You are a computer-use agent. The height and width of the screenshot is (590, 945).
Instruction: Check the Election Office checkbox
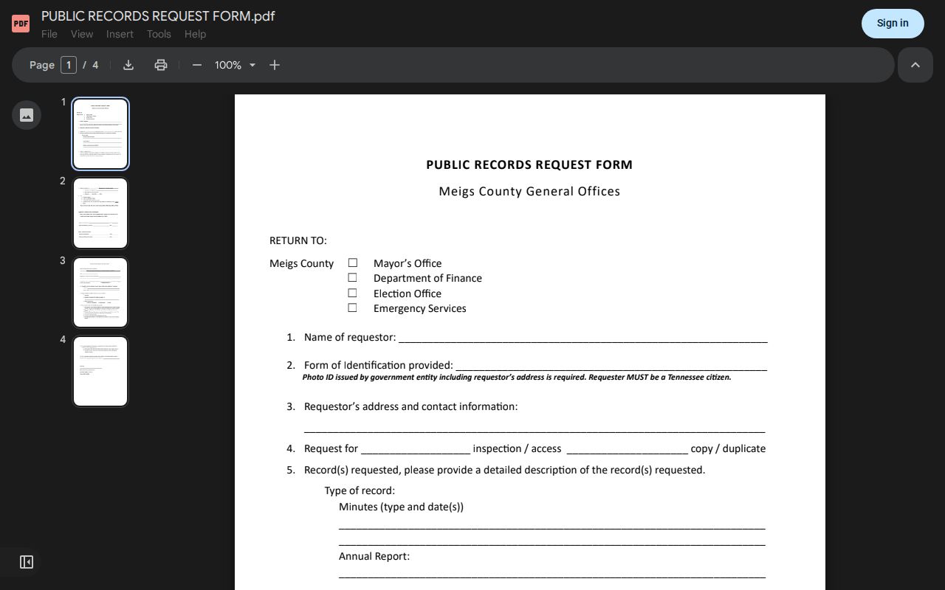353,293
